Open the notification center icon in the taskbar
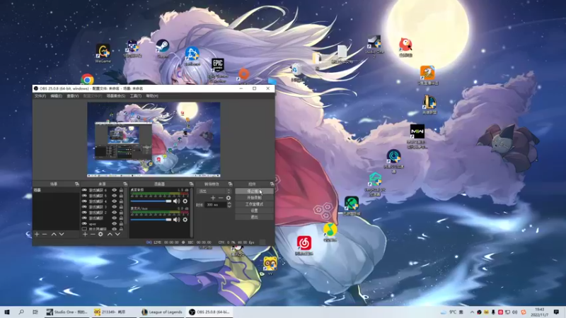566x318 pixels. (556, 312)
